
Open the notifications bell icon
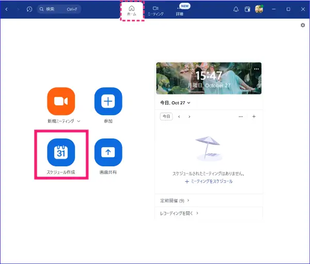point(236,9)
